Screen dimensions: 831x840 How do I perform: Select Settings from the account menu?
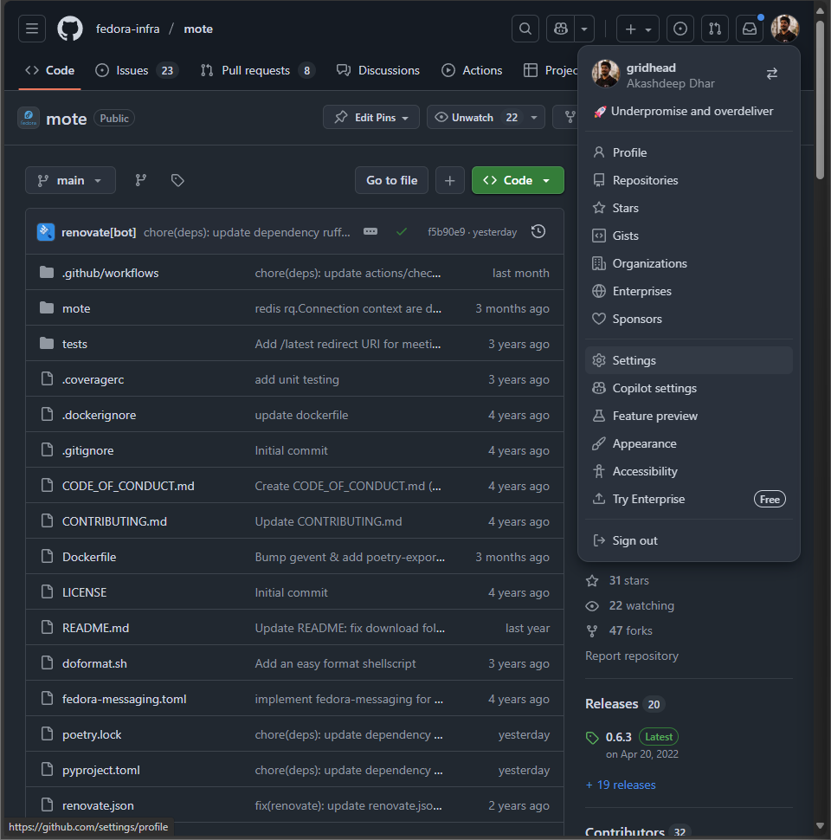(x=634, y=360)
